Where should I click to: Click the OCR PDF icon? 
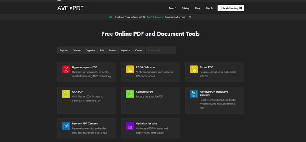tap(66, 94)
